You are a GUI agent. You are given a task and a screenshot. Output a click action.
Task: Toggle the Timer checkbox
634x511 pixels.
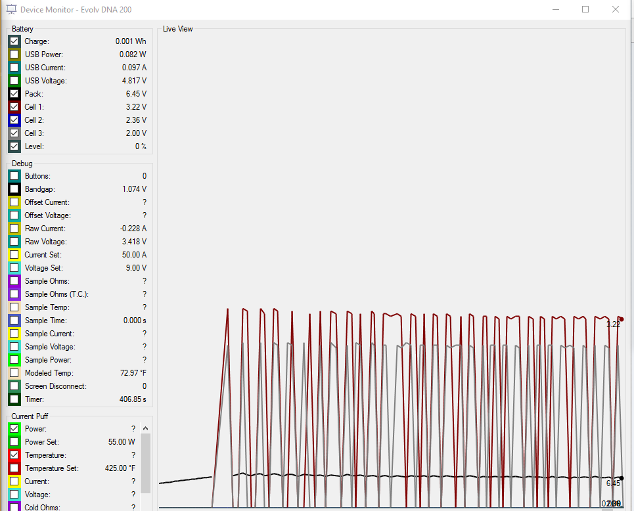coord(14,399)
